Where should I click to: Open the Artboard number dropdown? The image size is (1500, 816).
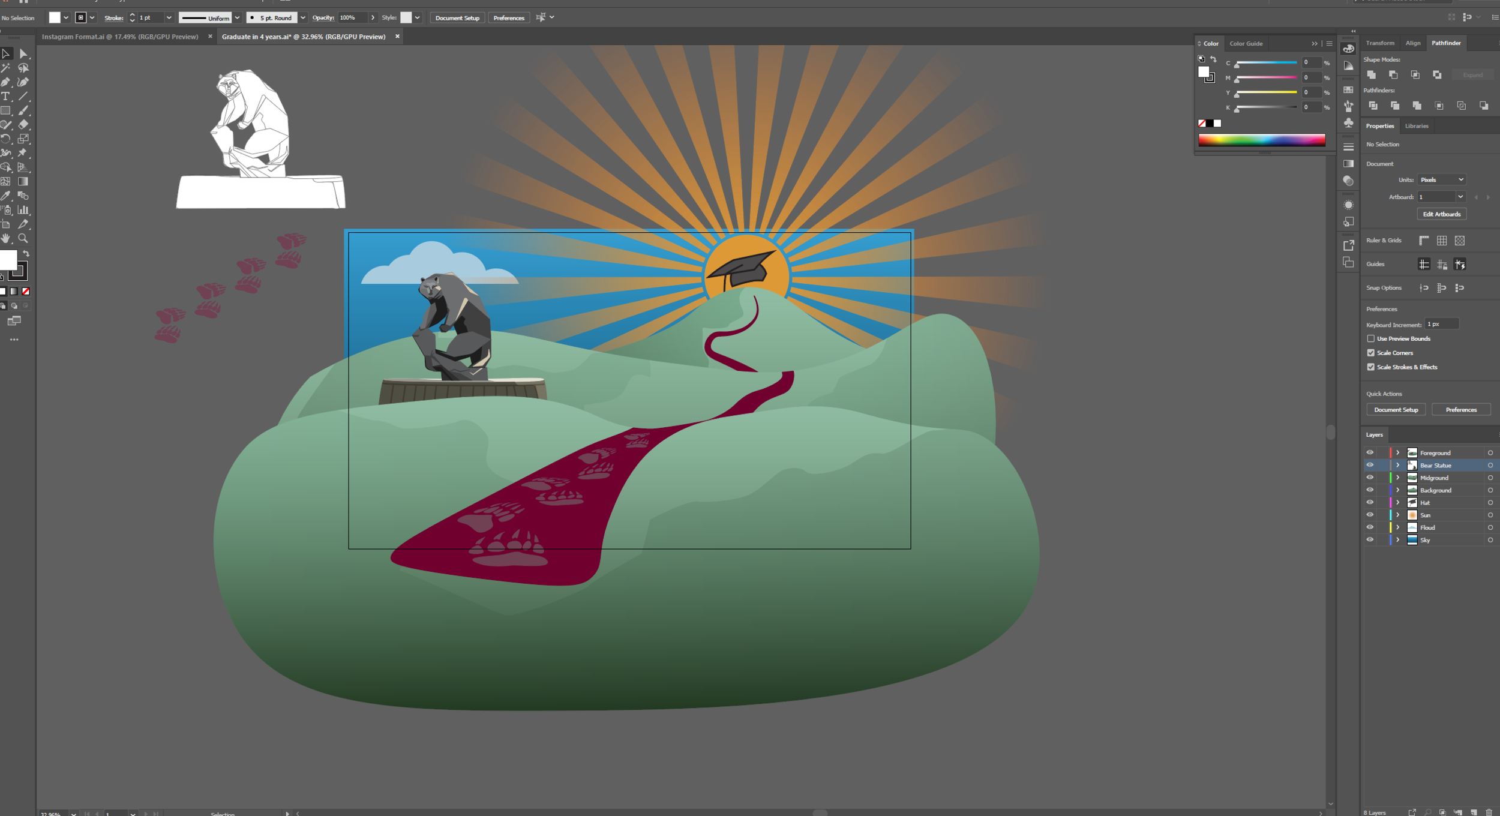pos(1460,197)
